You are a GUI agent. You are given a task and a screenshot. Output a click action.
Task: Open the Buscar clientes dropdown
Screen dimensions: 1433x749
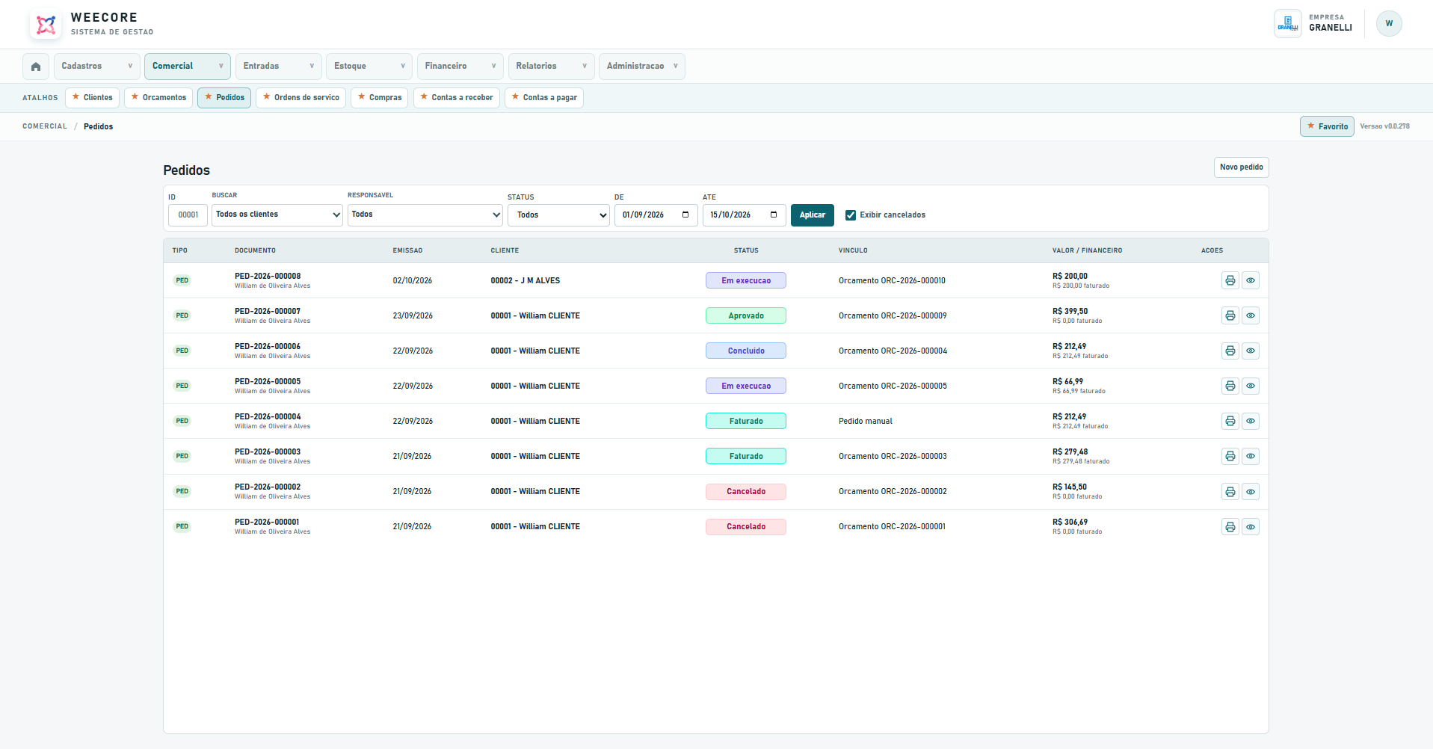[x=277, y=215]
